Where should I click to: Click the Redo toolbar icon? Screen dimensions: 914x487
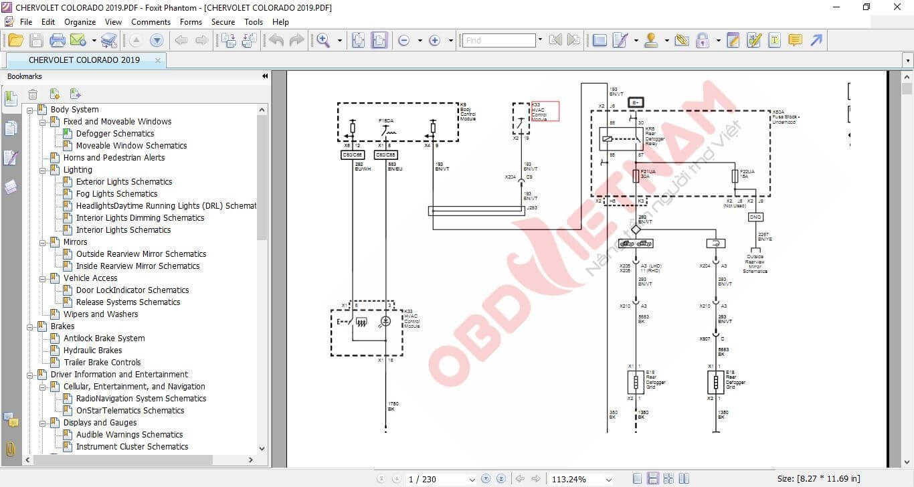click(296, 40)
